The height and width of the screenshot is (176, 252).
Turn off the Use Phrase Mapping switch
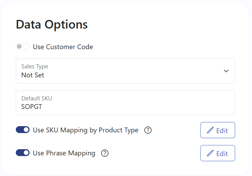23,153
